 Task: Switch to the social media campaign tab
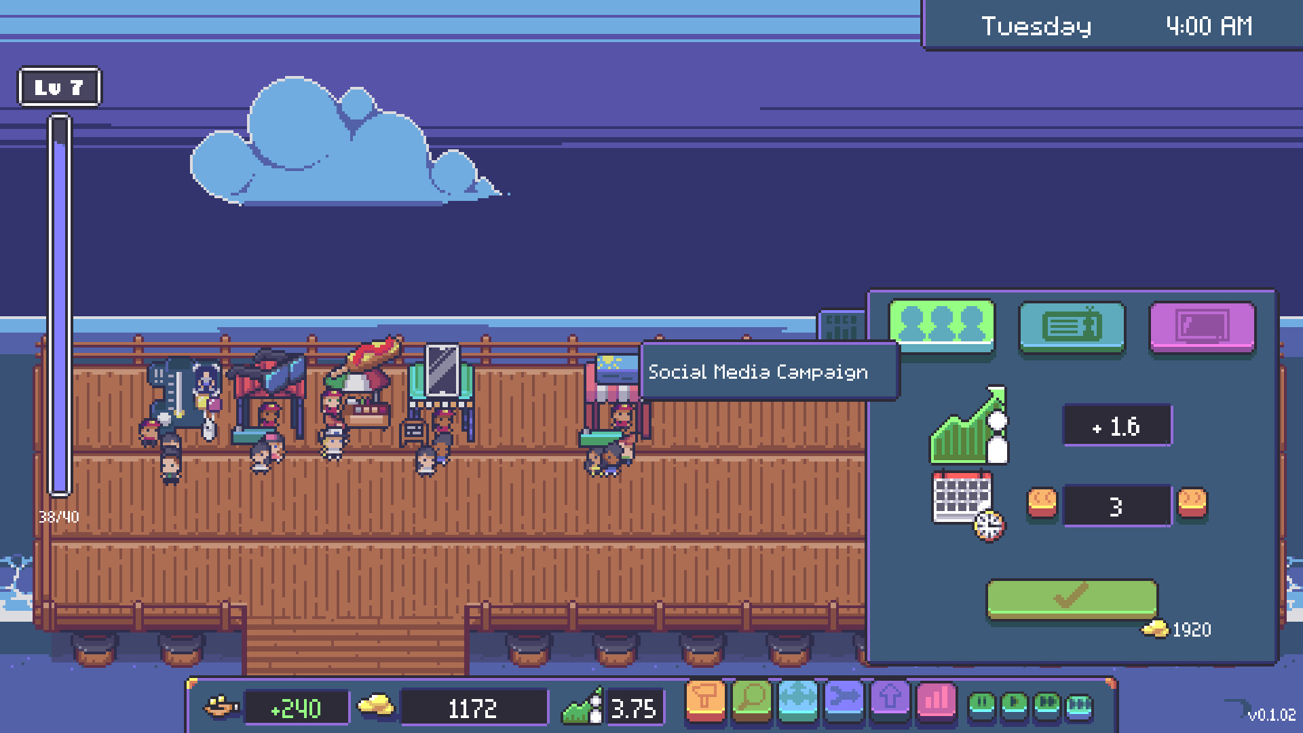pos(942,326)
